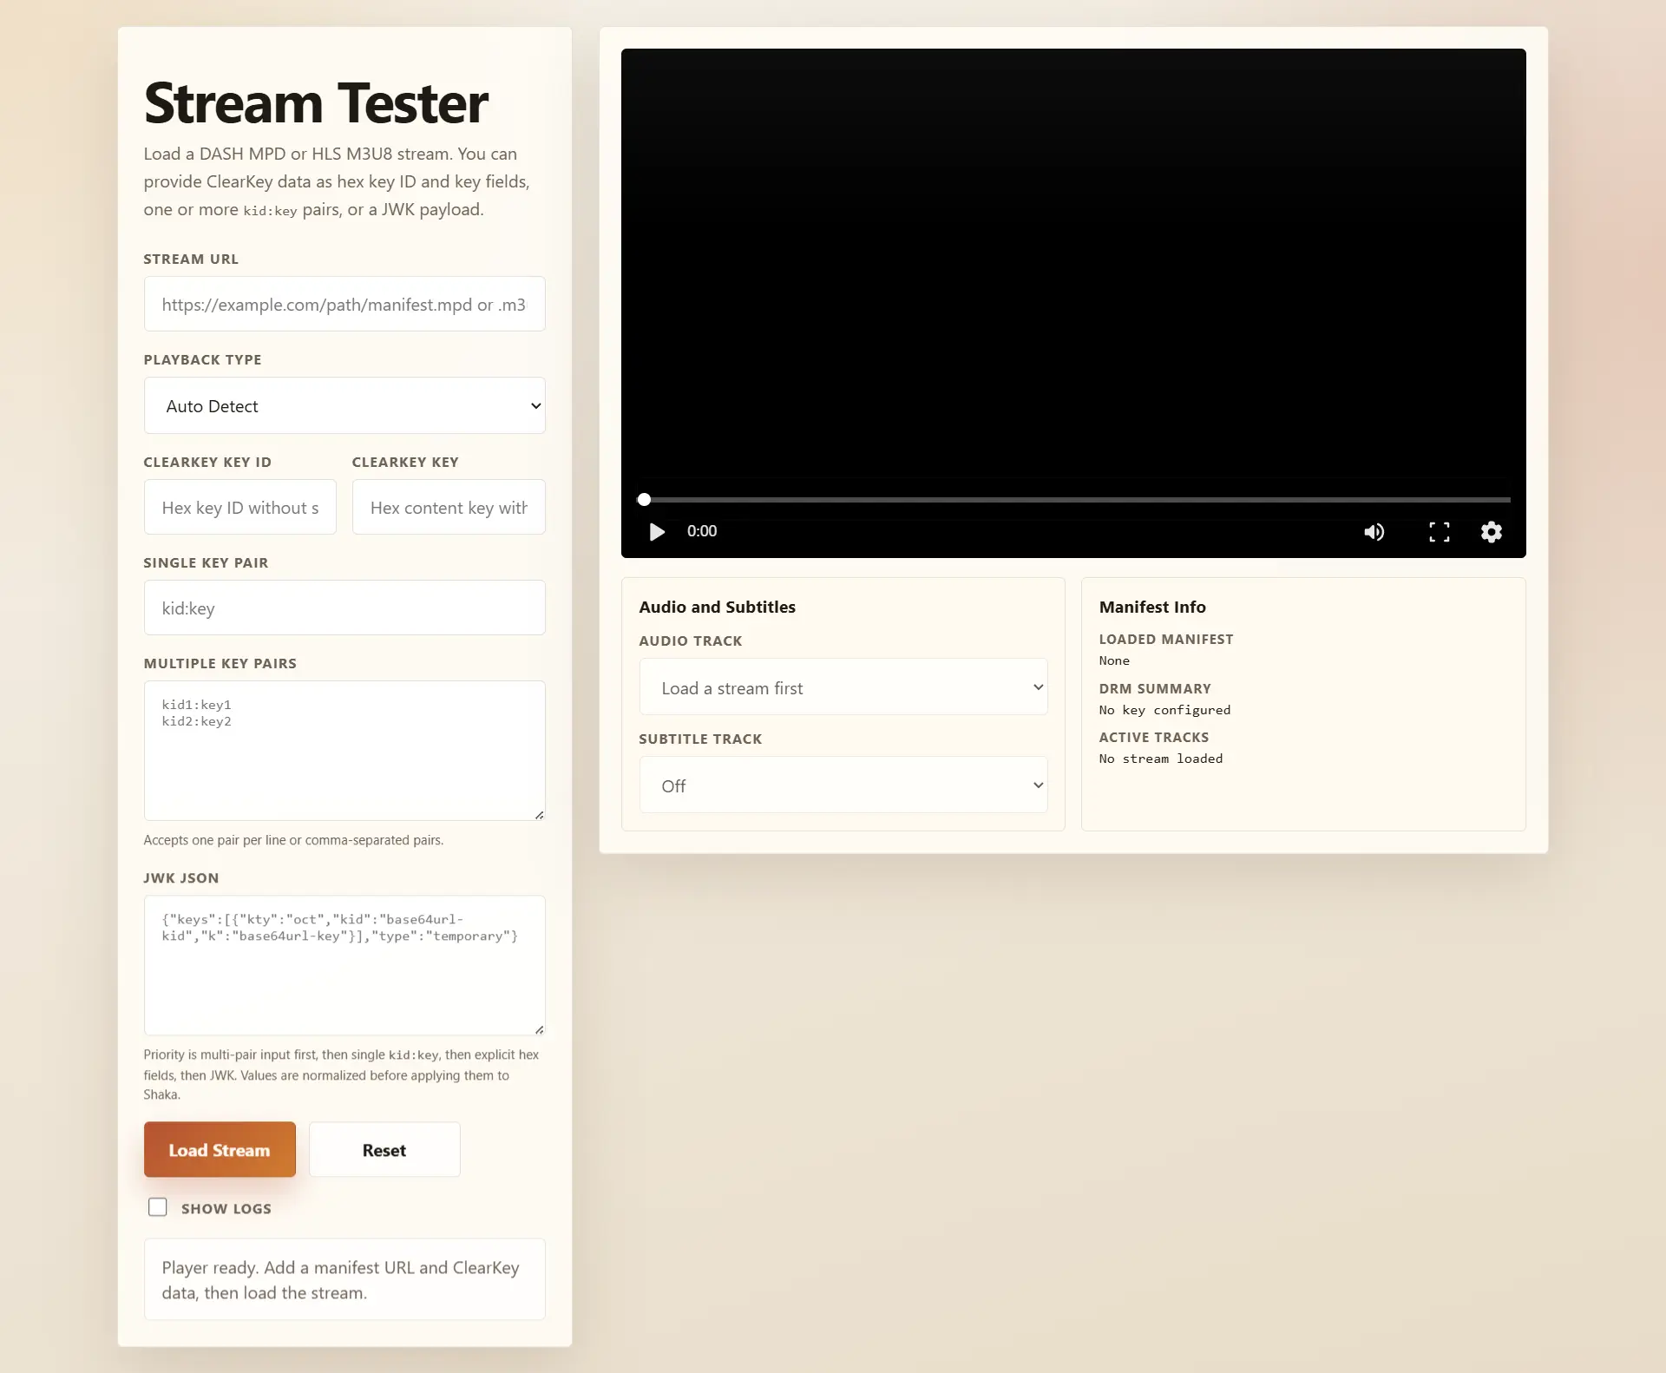Viewport: 1666px width, 1373px height.
Task: Click the 0:00 playback time display
Action: pyautogui.click(x=702, y=531)
